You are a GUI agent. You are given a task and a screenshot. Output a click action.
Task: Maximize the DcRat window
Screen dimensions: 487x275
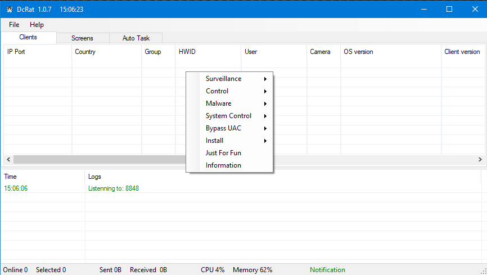pos(449,10)
